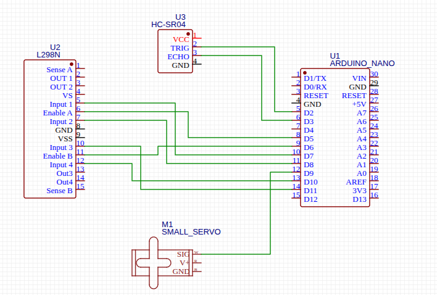437x295 pixels.
Task: Select the 3V3 pin label
Action: (359, 191)
